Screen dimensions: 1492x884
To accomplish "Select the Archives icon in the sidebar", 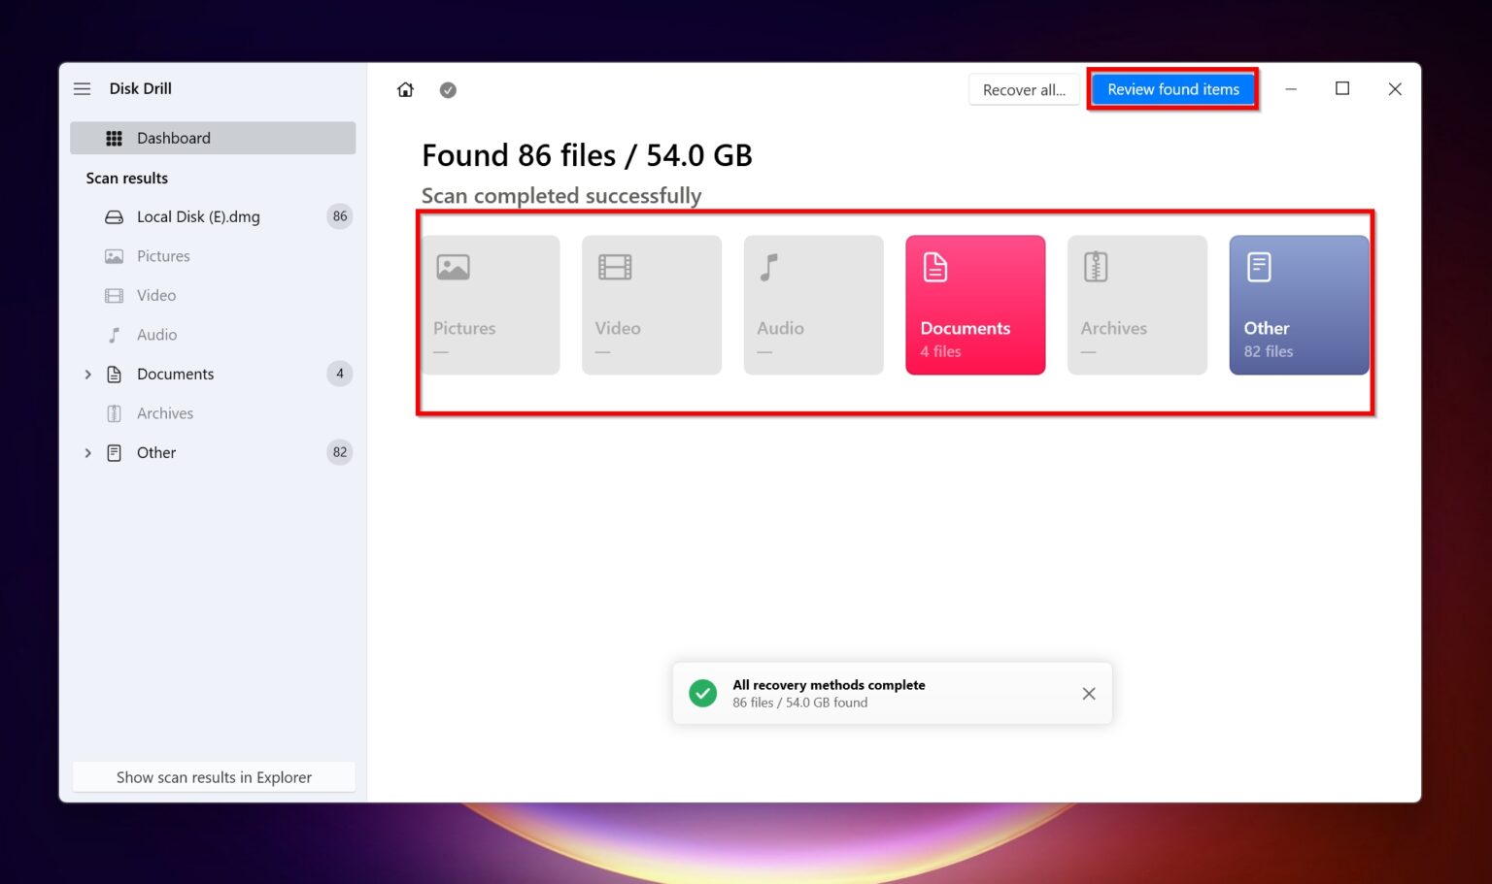I will [114, 412].
